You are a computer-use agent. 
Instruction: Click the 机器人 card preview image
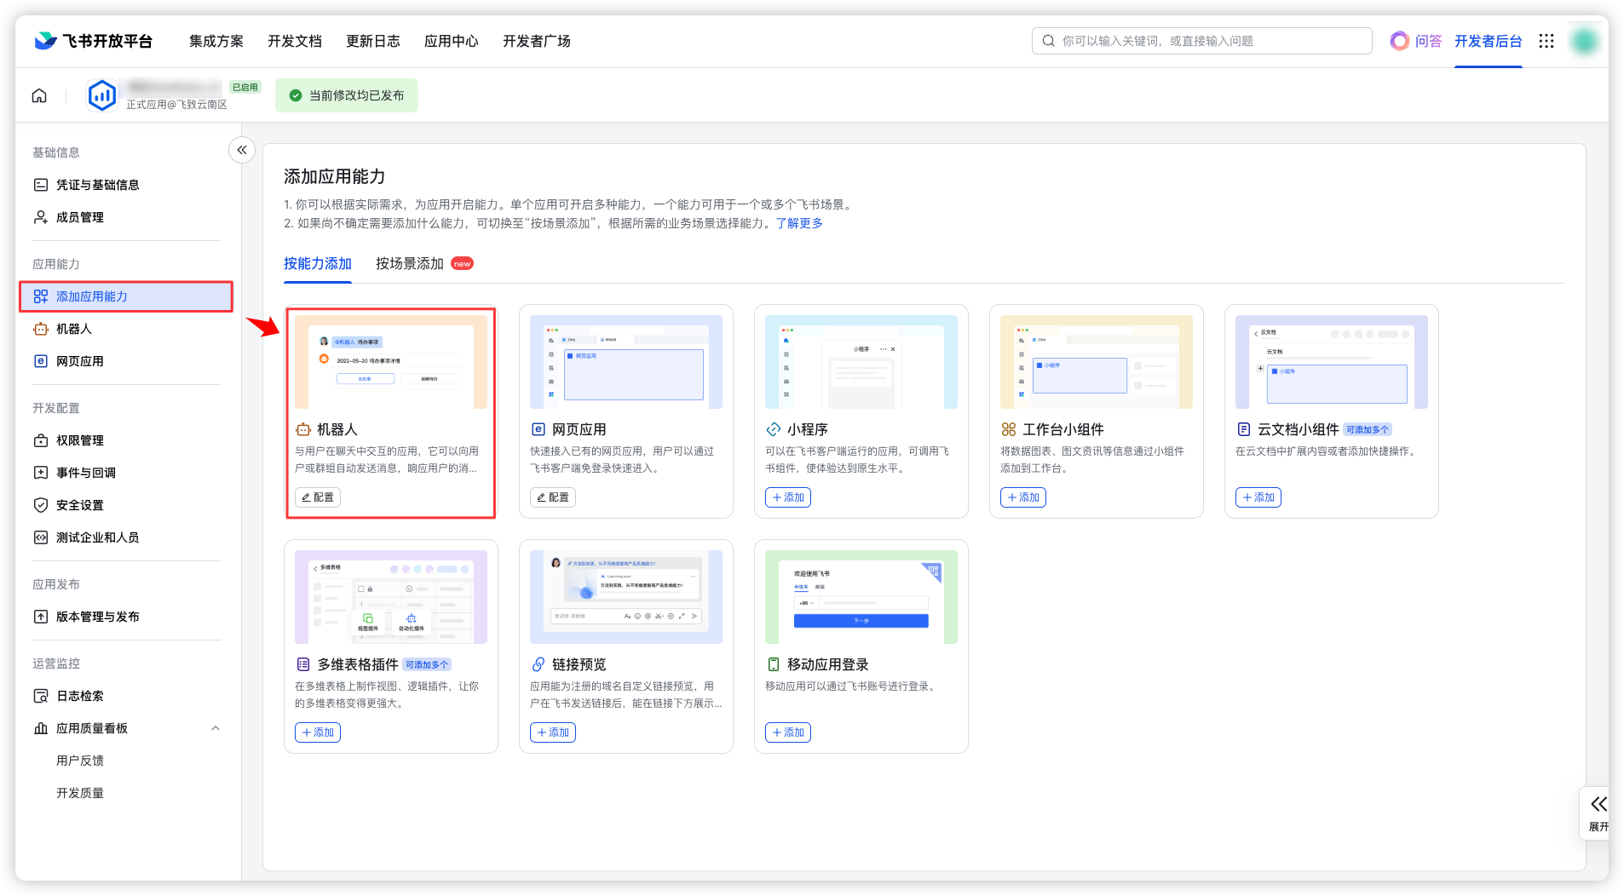(x=391, y=362)
